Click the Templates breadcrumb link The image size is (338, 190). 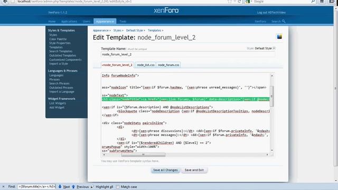click(x=154, y=31)
